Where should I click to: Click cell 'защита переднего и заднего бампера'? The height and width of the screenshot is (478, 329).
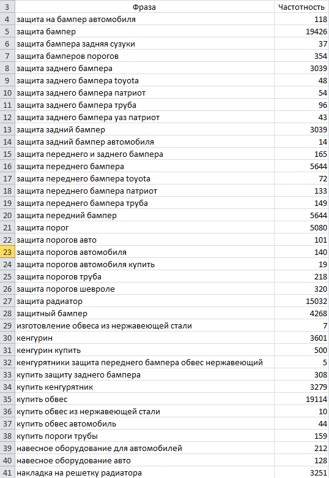point(144,154)
